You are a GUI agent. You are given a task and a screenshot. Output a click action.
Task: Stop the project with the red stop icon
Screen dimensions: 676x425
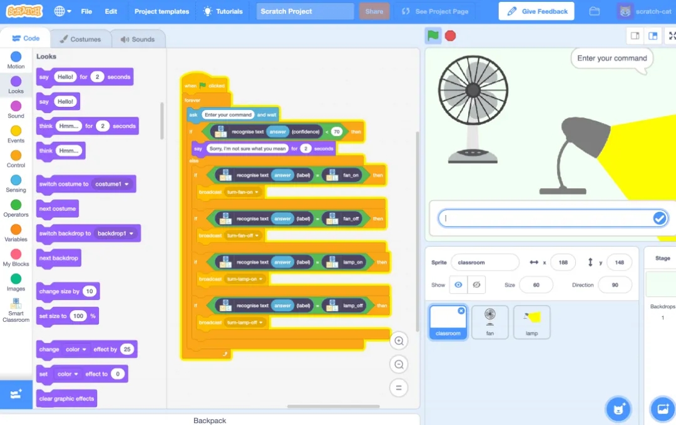tap(450, 36)
